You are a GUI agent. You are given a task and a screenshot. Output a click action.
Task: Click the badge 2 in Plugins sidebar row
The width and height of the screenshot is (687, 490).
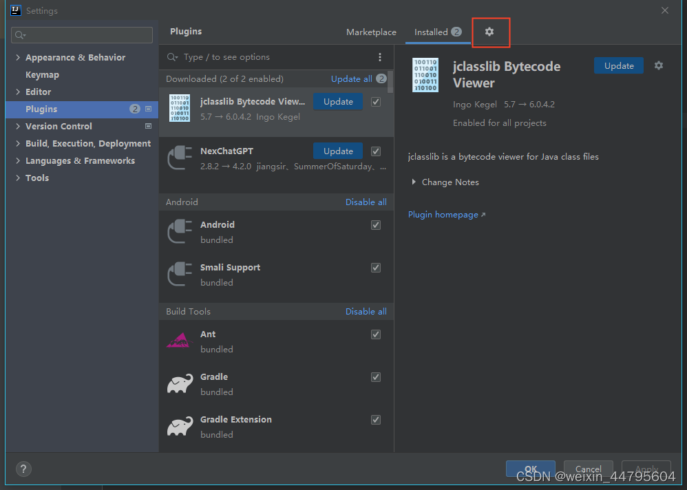[x=135, y=109]
